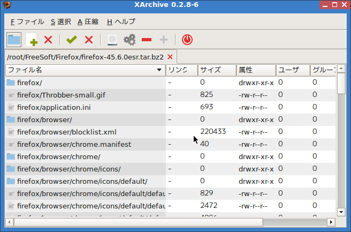Screen dimensions: 351x232
Task: Click file icon beside chrome.manifest
Action: pos(11,144)
